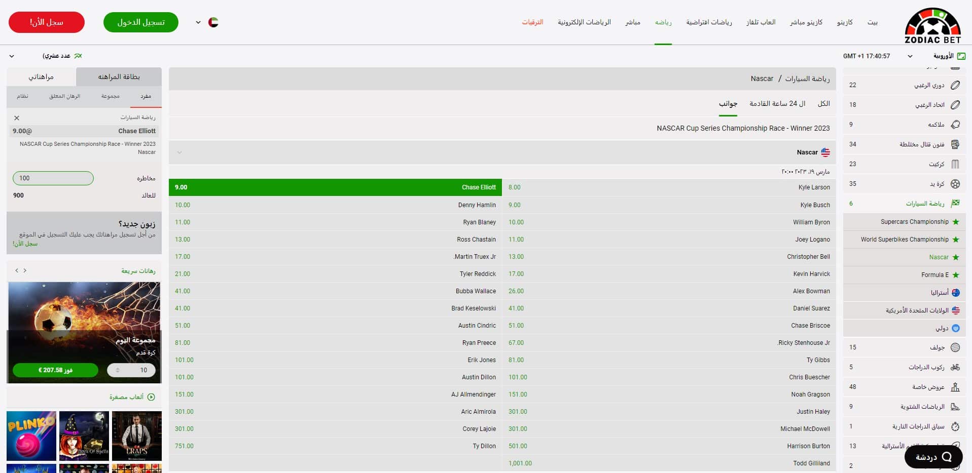
Task: Click the international globe icon
Action: [x=956, y=328]
